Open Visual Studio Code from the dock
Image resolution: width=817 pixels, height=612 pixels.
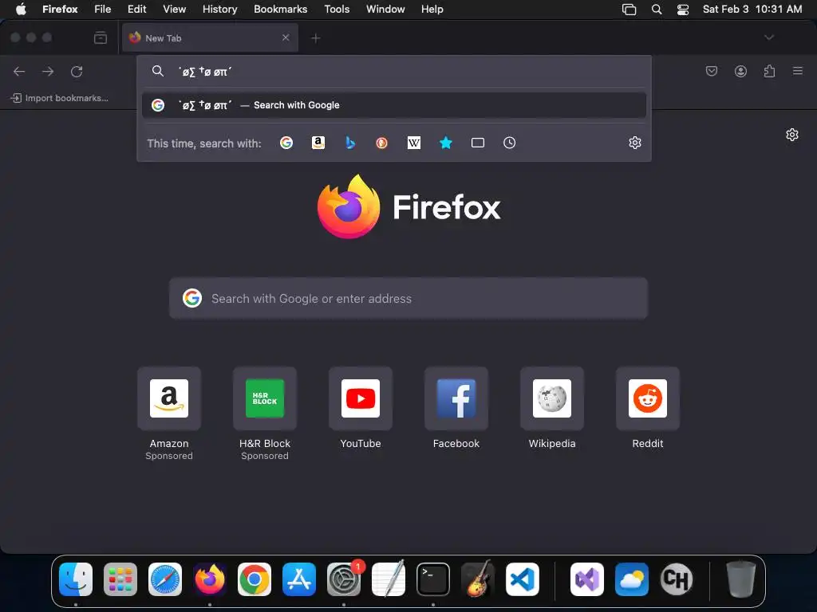522,579
